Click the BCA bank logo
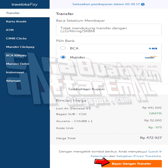168x168 pixels. click(153, 48)
